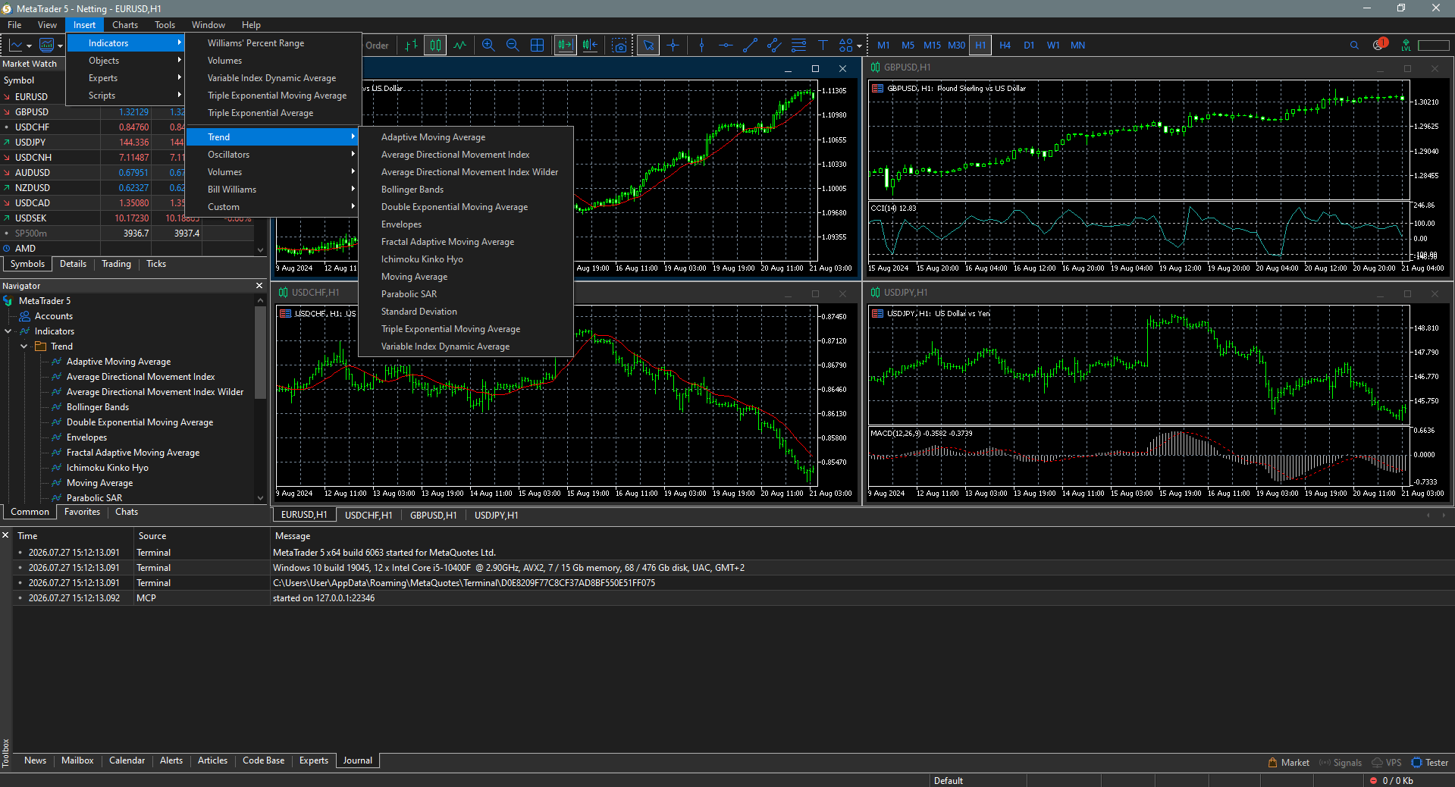
Task: Select the trendline drawing tool
Action: point(750,45)
